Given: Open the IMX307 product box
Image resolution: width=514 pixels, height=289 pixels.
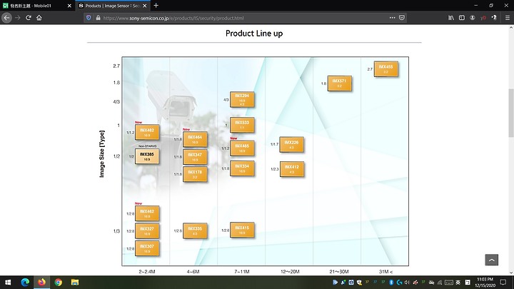Looking at the screenshot, I should point(147,248).
